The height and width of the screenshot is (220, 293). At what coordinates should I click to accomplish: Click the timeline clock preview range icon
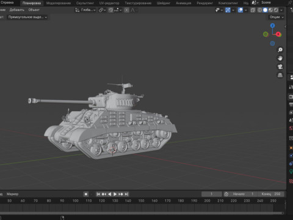[226, 194]
